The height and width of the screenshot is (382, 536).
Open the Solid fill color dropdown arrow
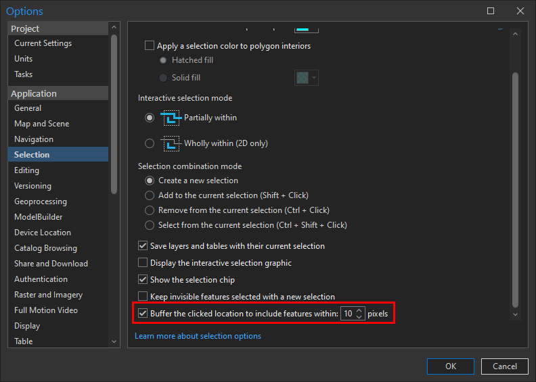pyautogui.click(x=314, y=78)
